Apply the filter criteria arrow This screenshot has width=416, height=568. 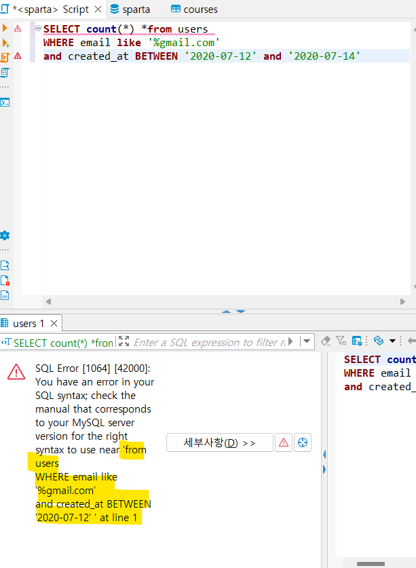290,341
